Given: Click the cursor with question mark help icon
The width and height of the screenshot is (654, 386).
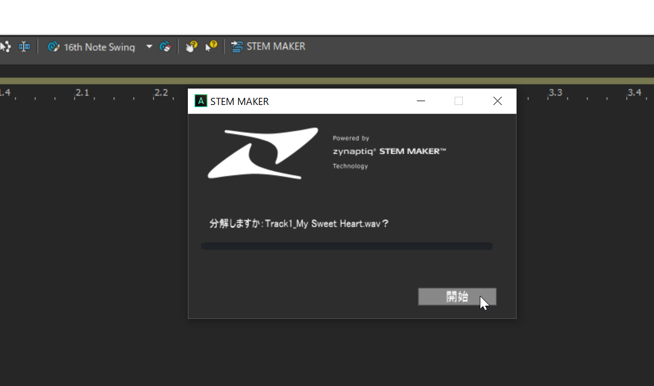Looking at the screenshot, I should (x=211, y=46).
